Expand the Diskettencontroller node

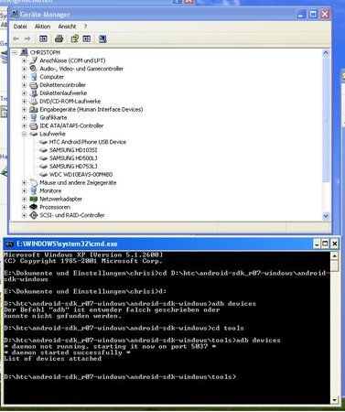click(24, 85)
